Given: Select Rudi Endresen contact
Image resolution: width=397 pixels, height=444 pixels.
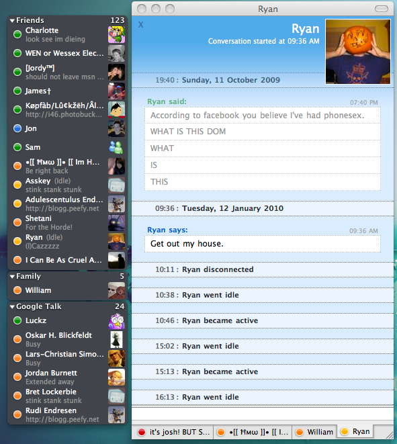Looking at the screenshot, I should click(x=67, y=414).
